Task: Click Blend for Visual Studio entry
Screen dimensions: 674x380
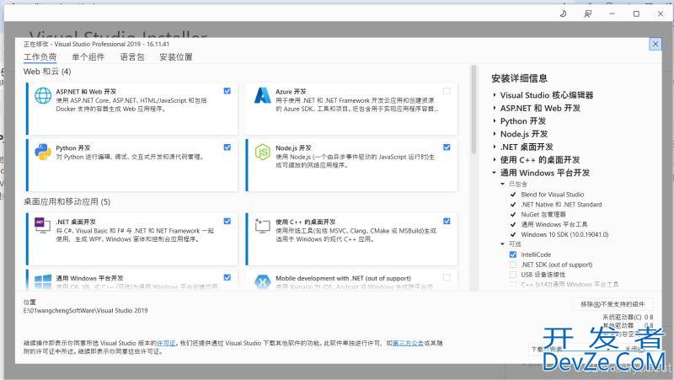Action: point(553,195)
